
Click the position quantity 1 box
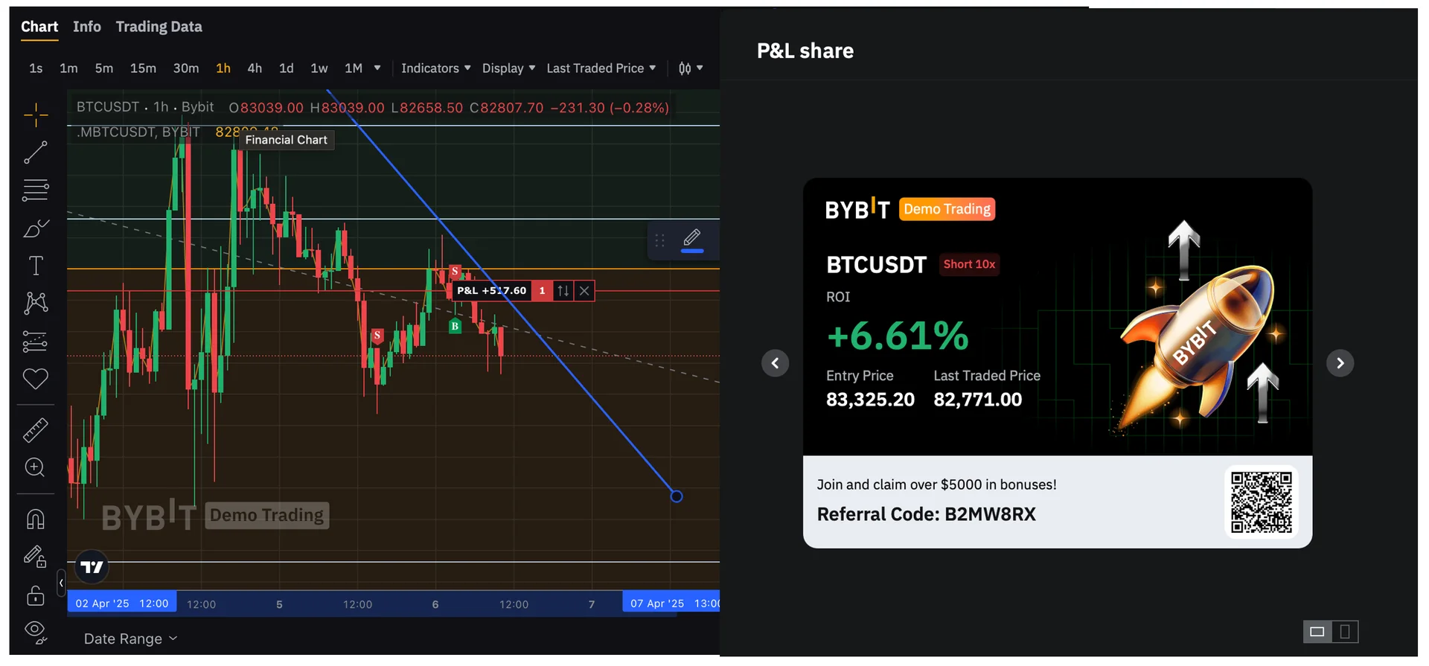click(542, 291)
